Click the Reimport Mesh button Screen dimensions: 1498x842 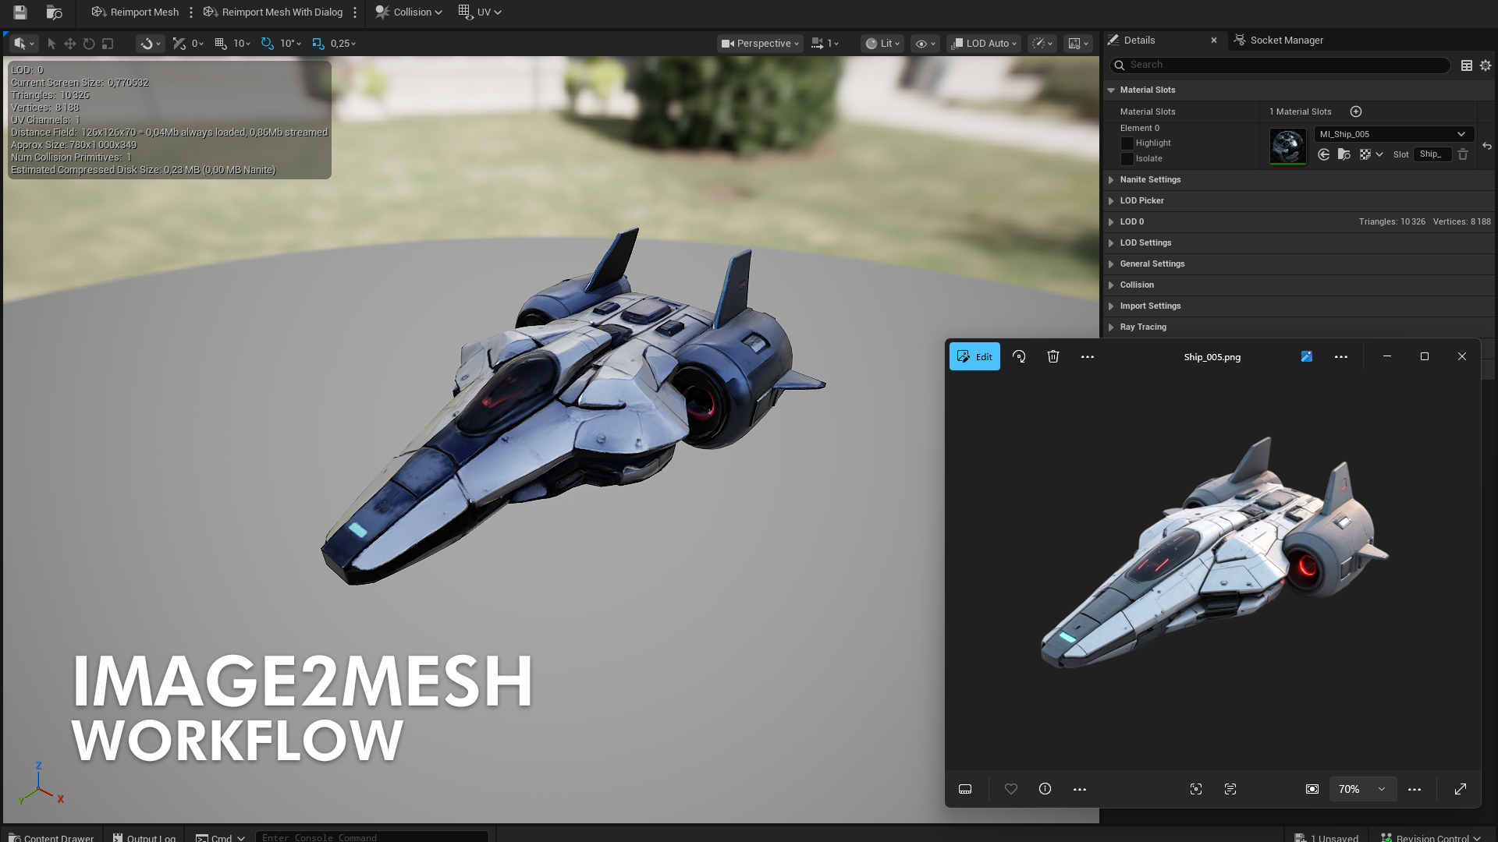[x=136, y=12]
